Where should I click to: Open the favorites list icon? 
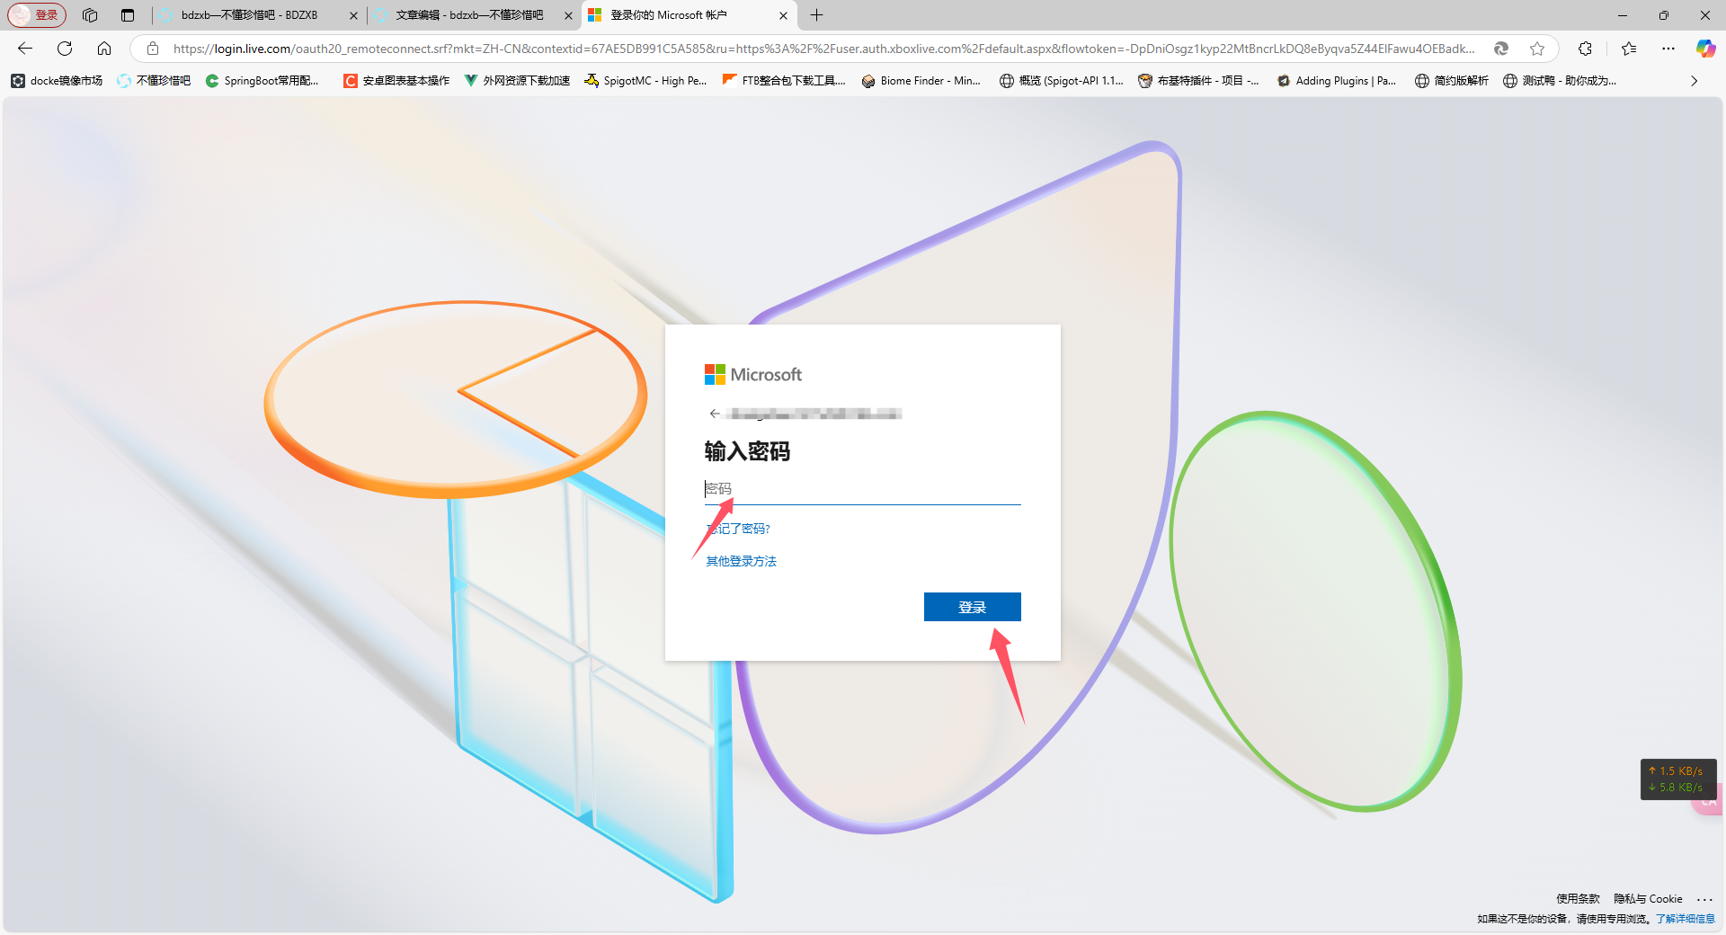coord(1629,49)
